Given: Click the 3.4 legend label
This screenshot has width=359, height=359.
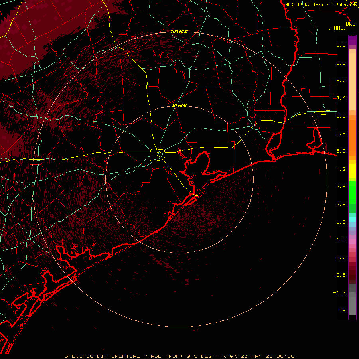Looking at the screenshot, I should (x=341, y=187).
